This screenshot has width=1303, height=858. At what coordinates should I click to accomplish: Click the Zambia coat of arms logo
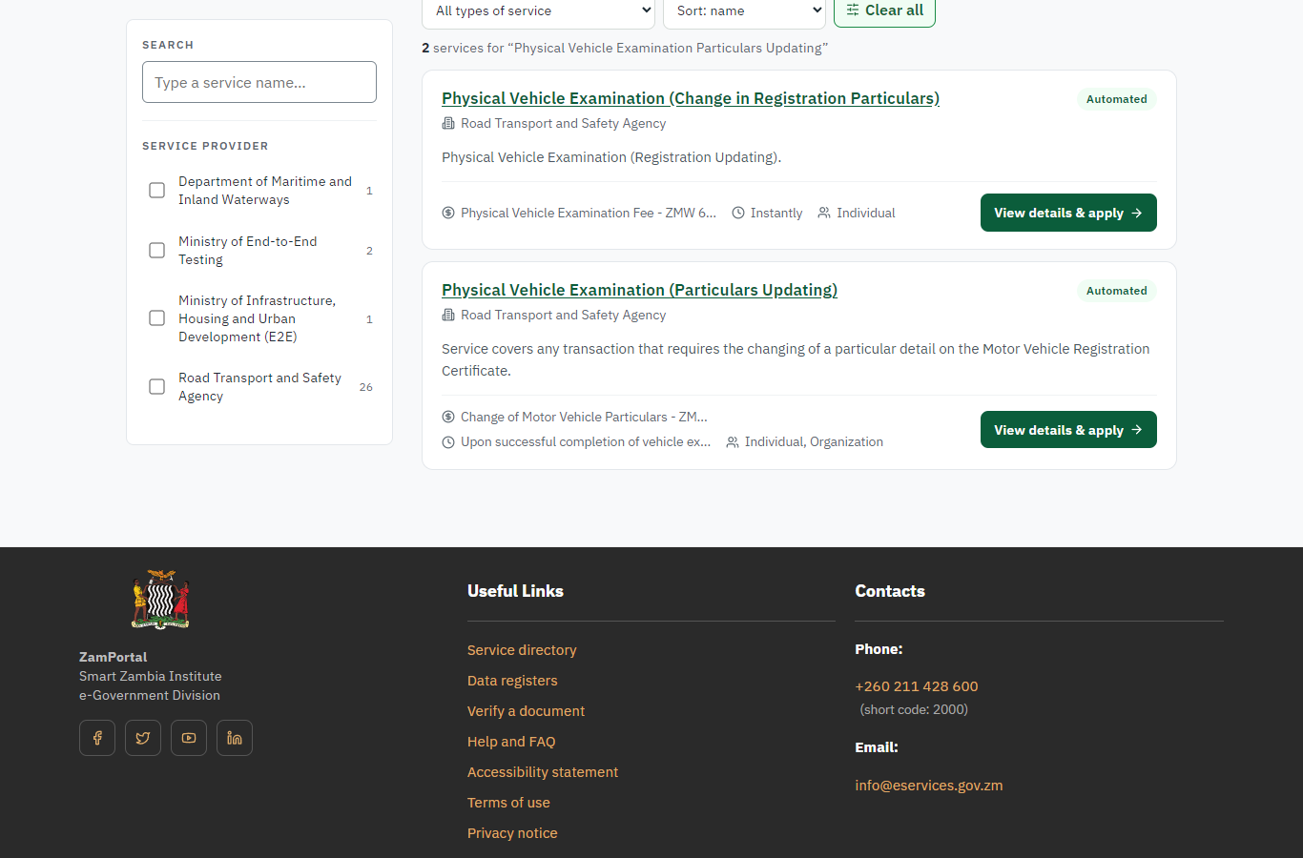(x=160, y=600)
